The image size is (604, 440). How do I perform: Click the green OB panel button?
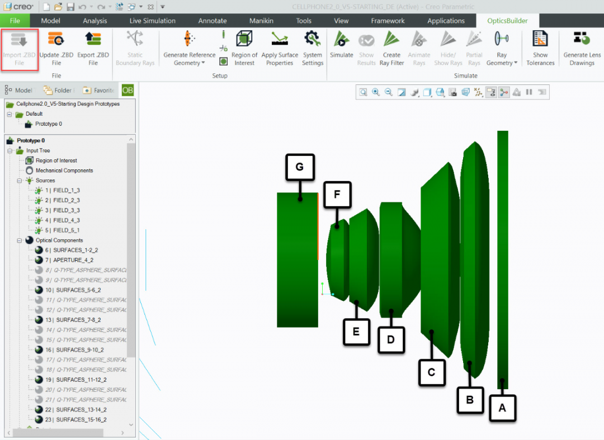tap(128, 90)
